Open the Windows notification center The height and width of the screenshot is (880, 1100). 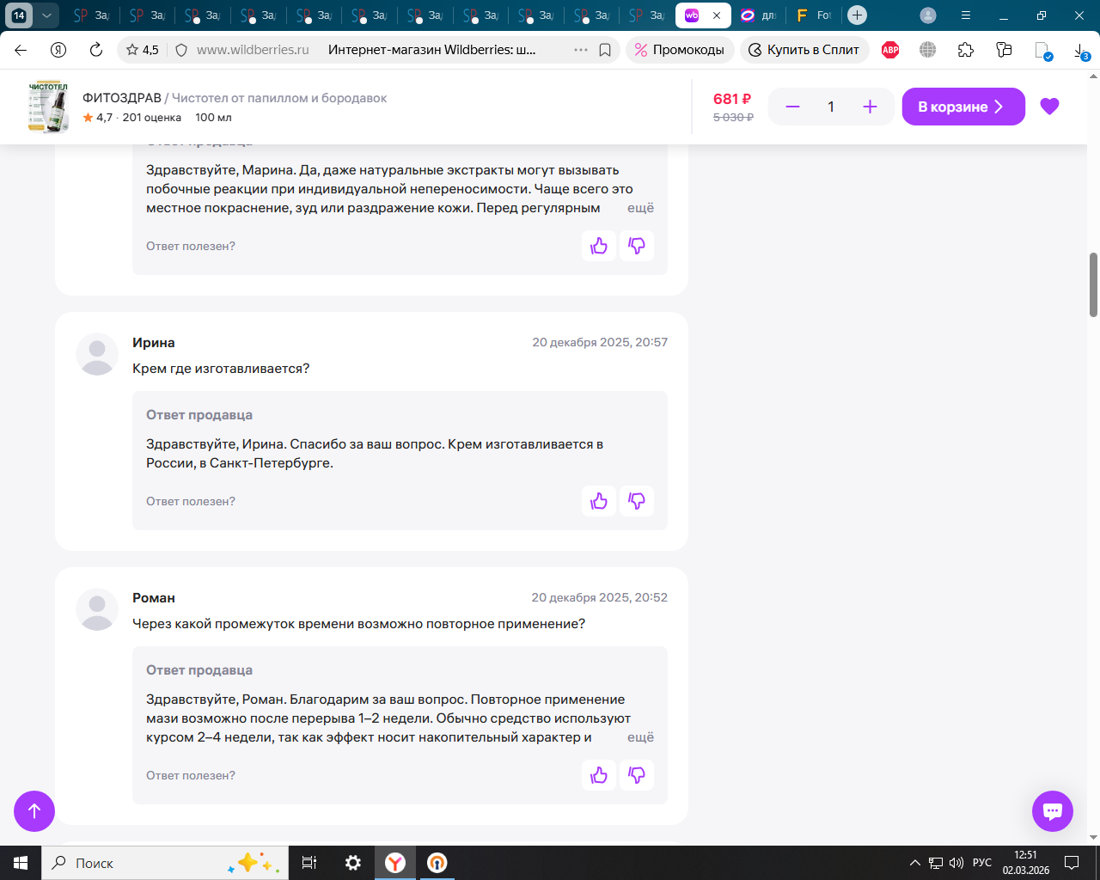[x=1072, y=863]
